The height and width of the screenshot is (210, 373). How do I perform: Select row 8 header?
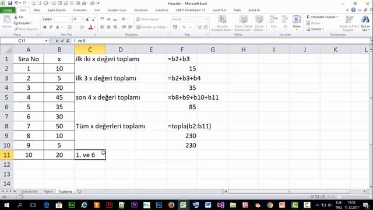(6, 126)
